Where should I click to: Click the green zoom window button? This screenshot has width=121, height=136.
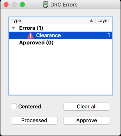22,5
